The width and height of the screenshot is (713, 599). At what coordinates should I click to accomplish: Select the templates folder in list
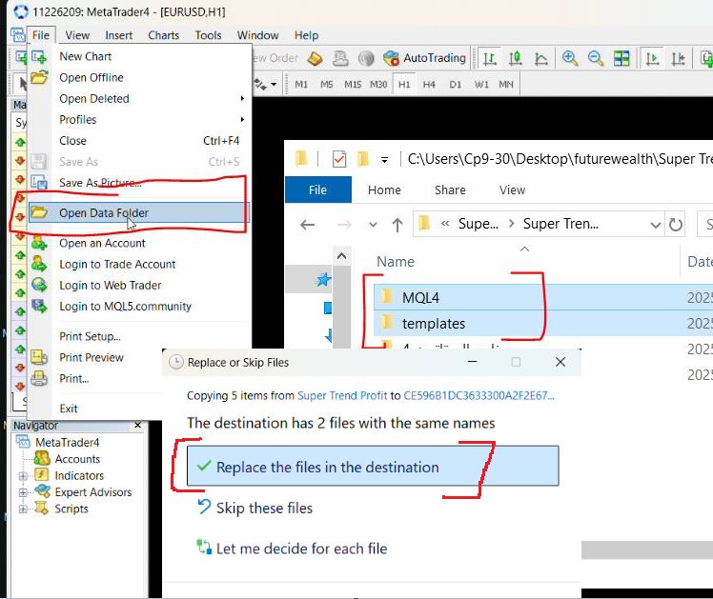433,323
